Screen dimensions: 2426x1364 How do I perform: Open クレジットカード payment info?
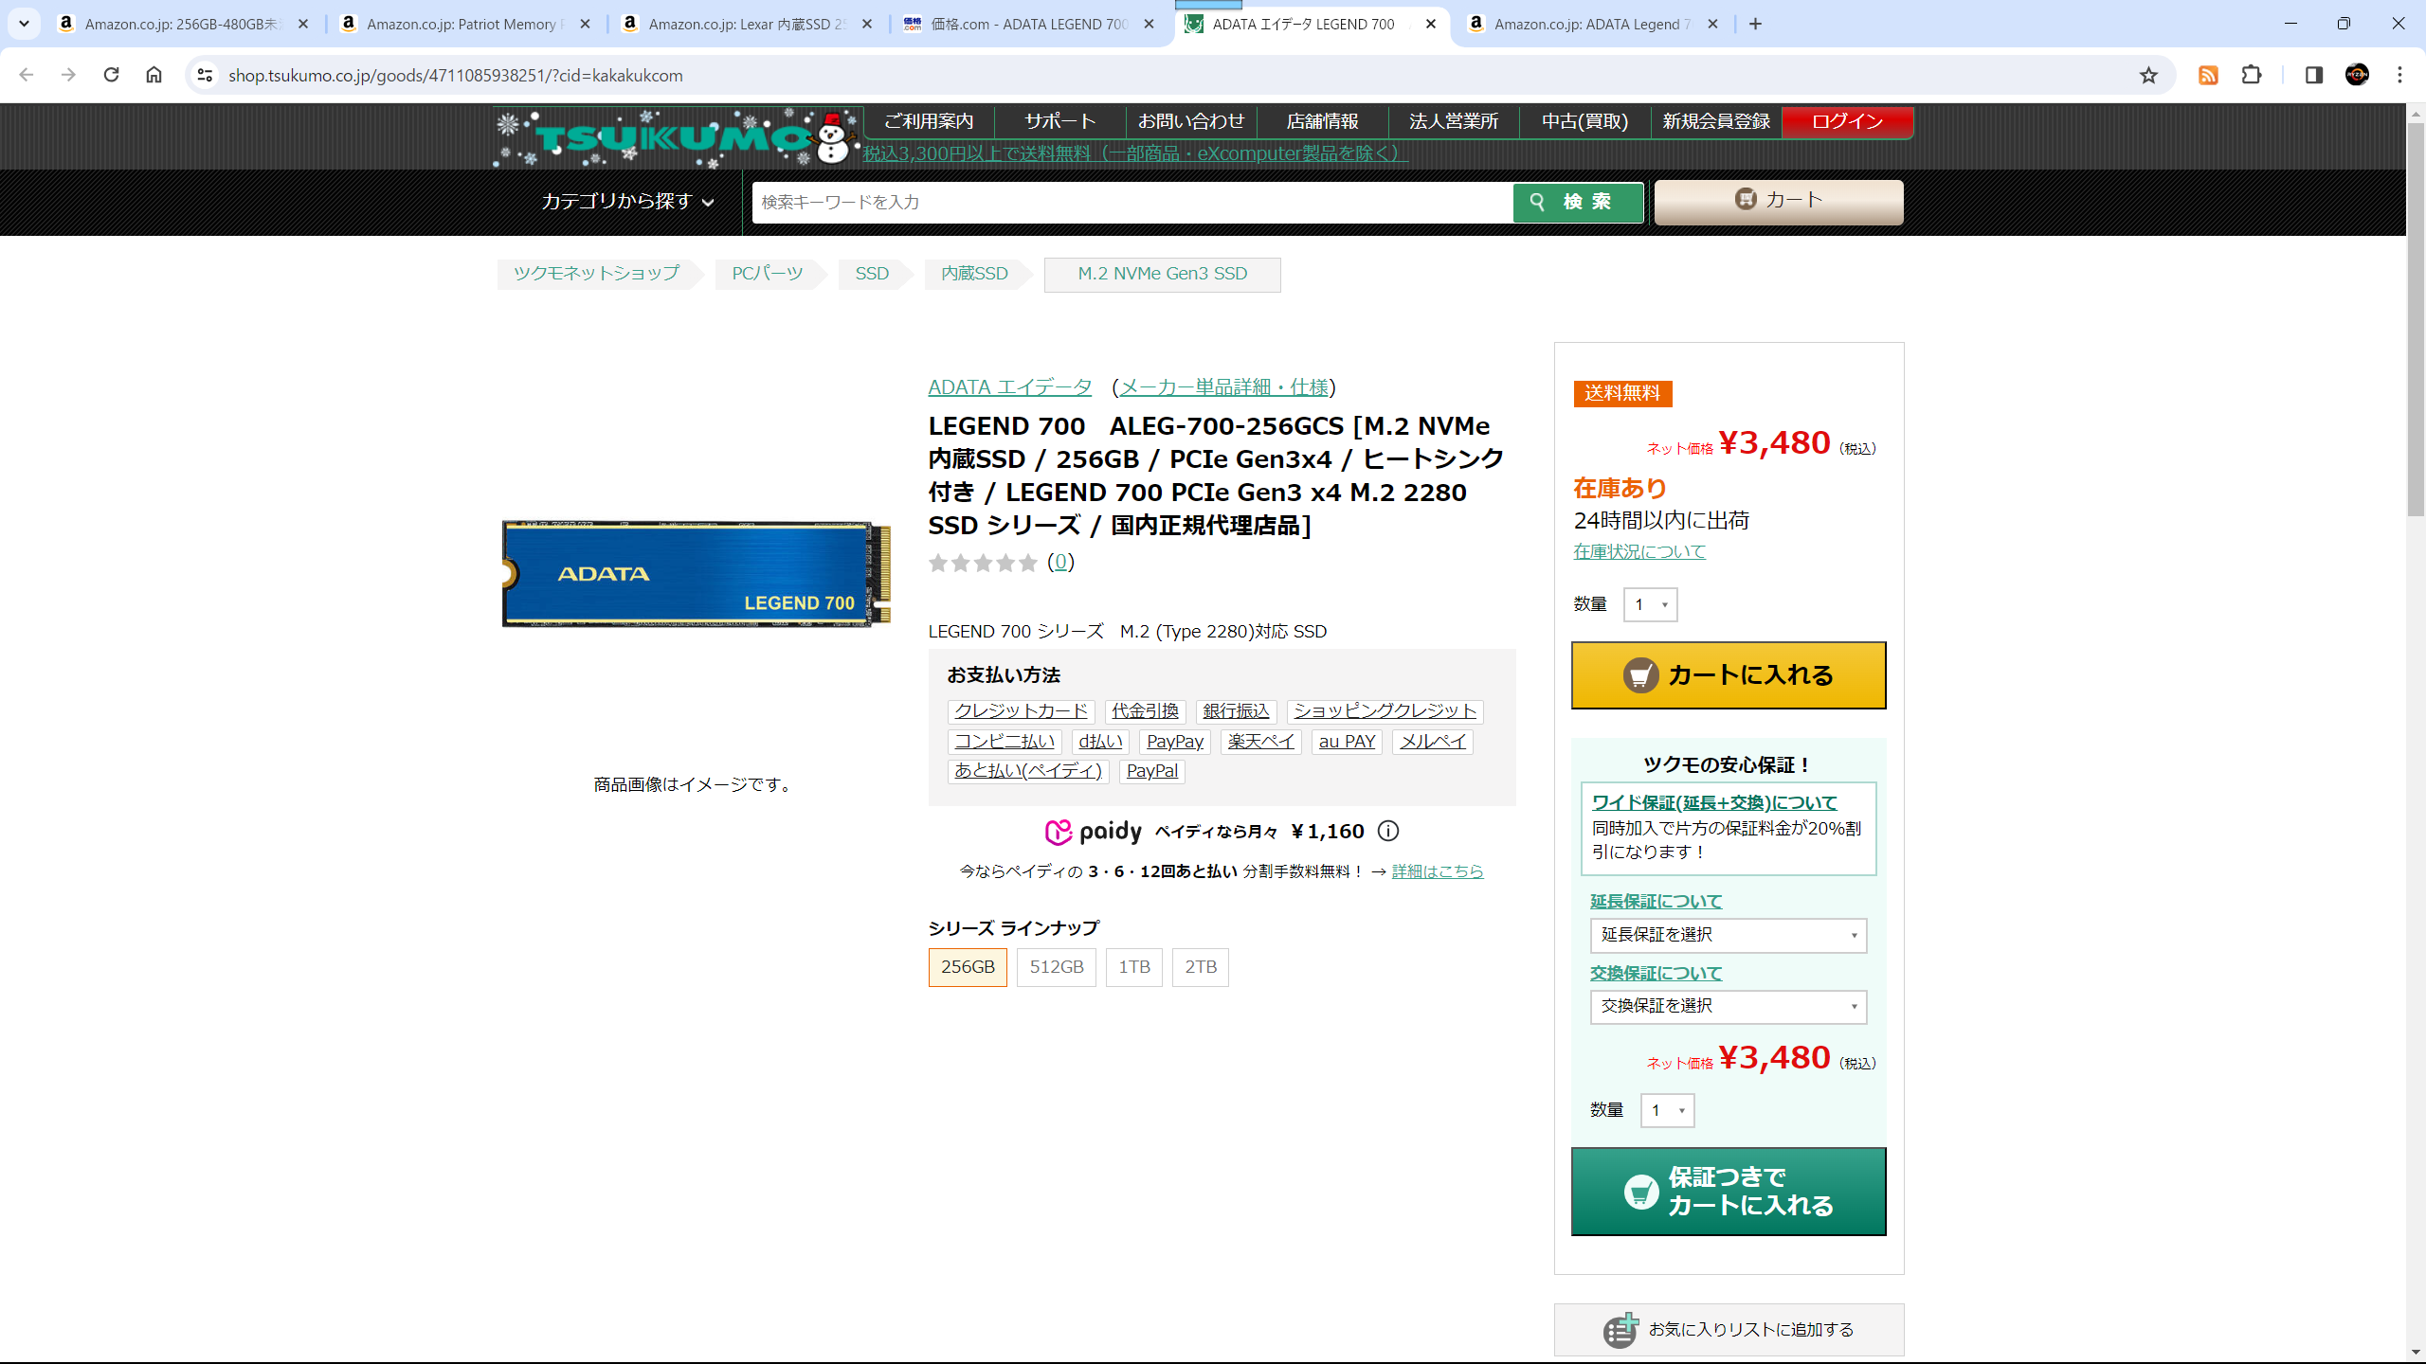[x=1021, y=711]
